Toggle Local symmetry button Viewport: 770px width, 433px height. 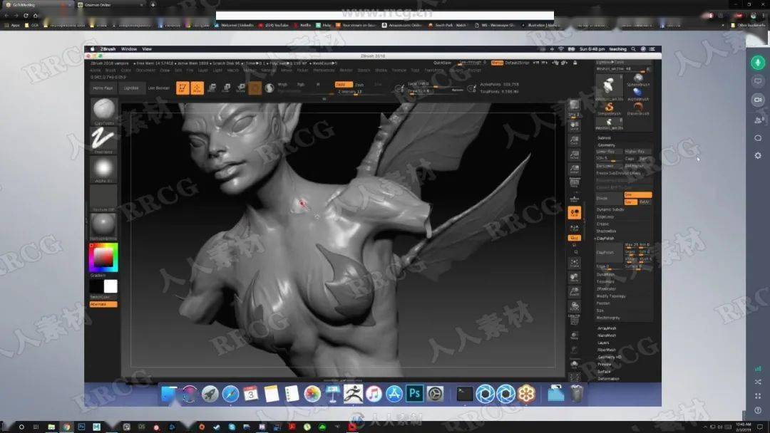(574, 212)
